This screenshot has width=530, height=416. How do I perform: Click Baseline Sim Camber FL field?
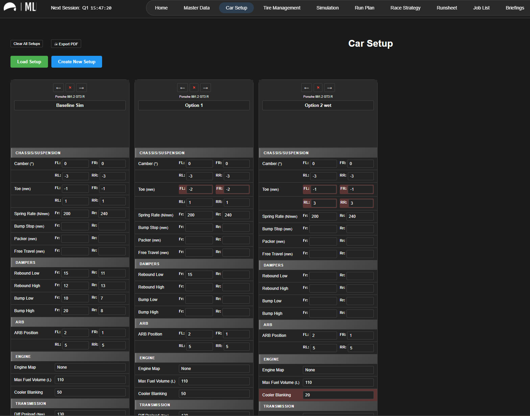tap(75, 164)
